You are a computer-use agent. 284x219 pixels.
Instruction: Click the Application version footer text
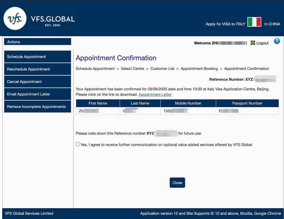[x=211, y=213]
